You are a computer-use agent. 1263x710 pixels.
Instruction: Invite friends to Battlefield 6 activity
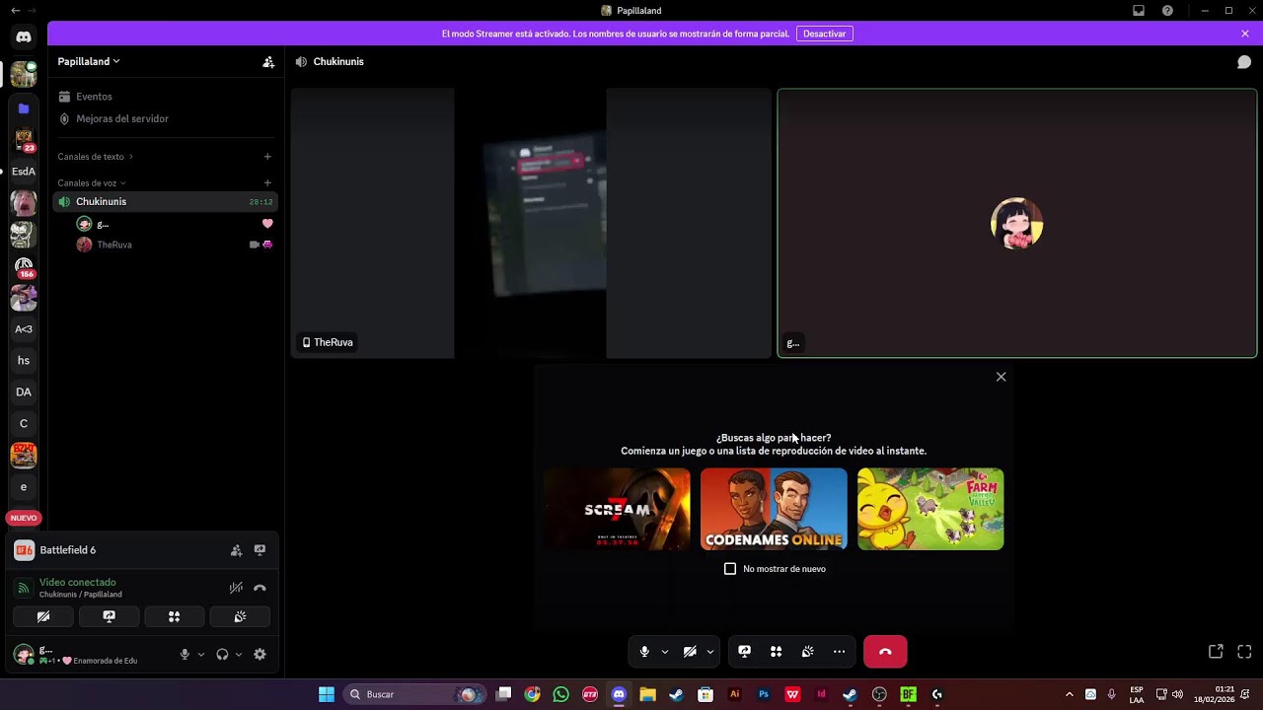(x=236, y=550)
